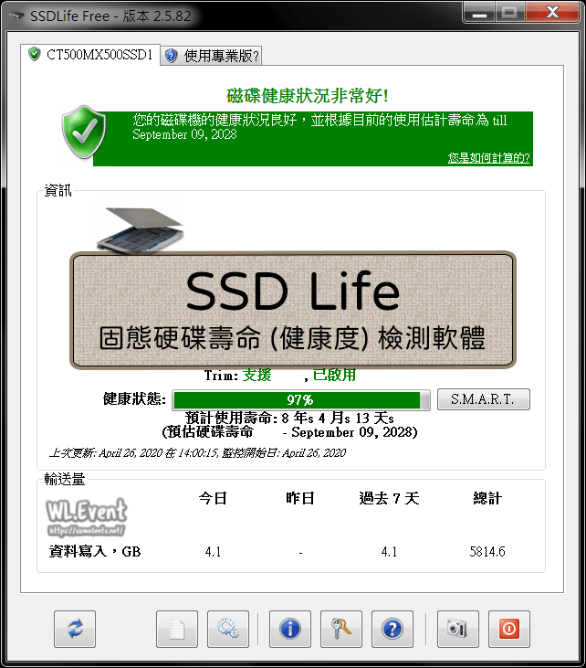586x668 pixels.
Task: Minimize the SSDLife Free window
Action: 479,13
